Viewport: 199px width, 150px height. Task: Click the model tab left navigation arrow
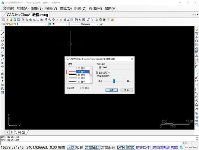coord(8,132)
